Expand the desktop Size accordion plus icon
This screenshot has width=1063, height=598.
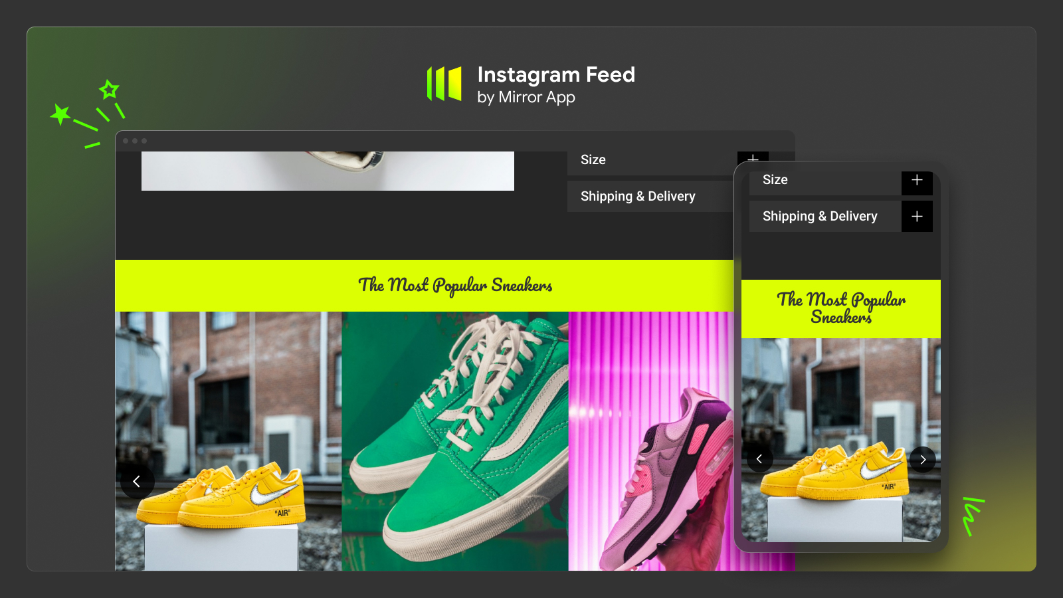752,158
